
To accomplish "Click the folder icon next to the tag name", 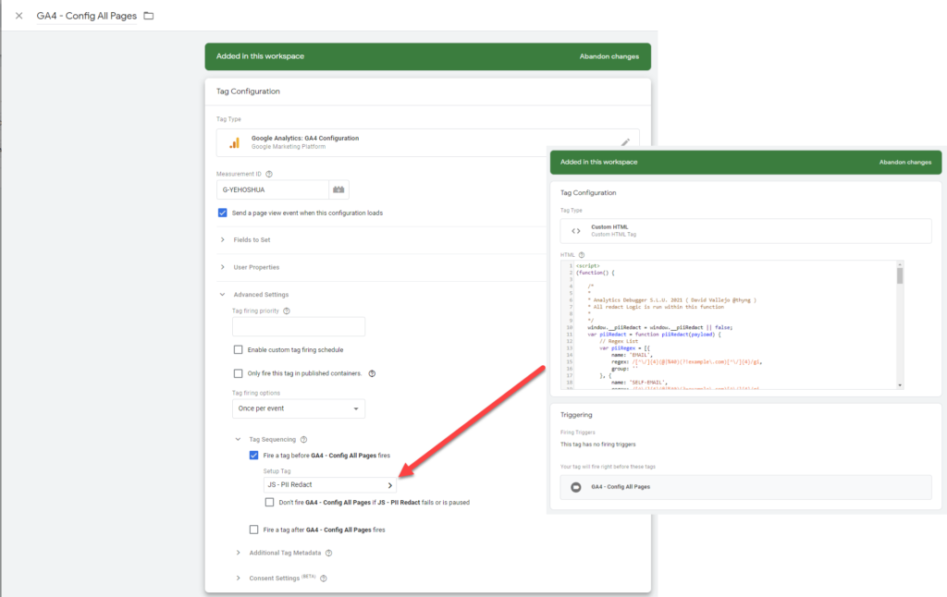I will [x=149, y=16].
